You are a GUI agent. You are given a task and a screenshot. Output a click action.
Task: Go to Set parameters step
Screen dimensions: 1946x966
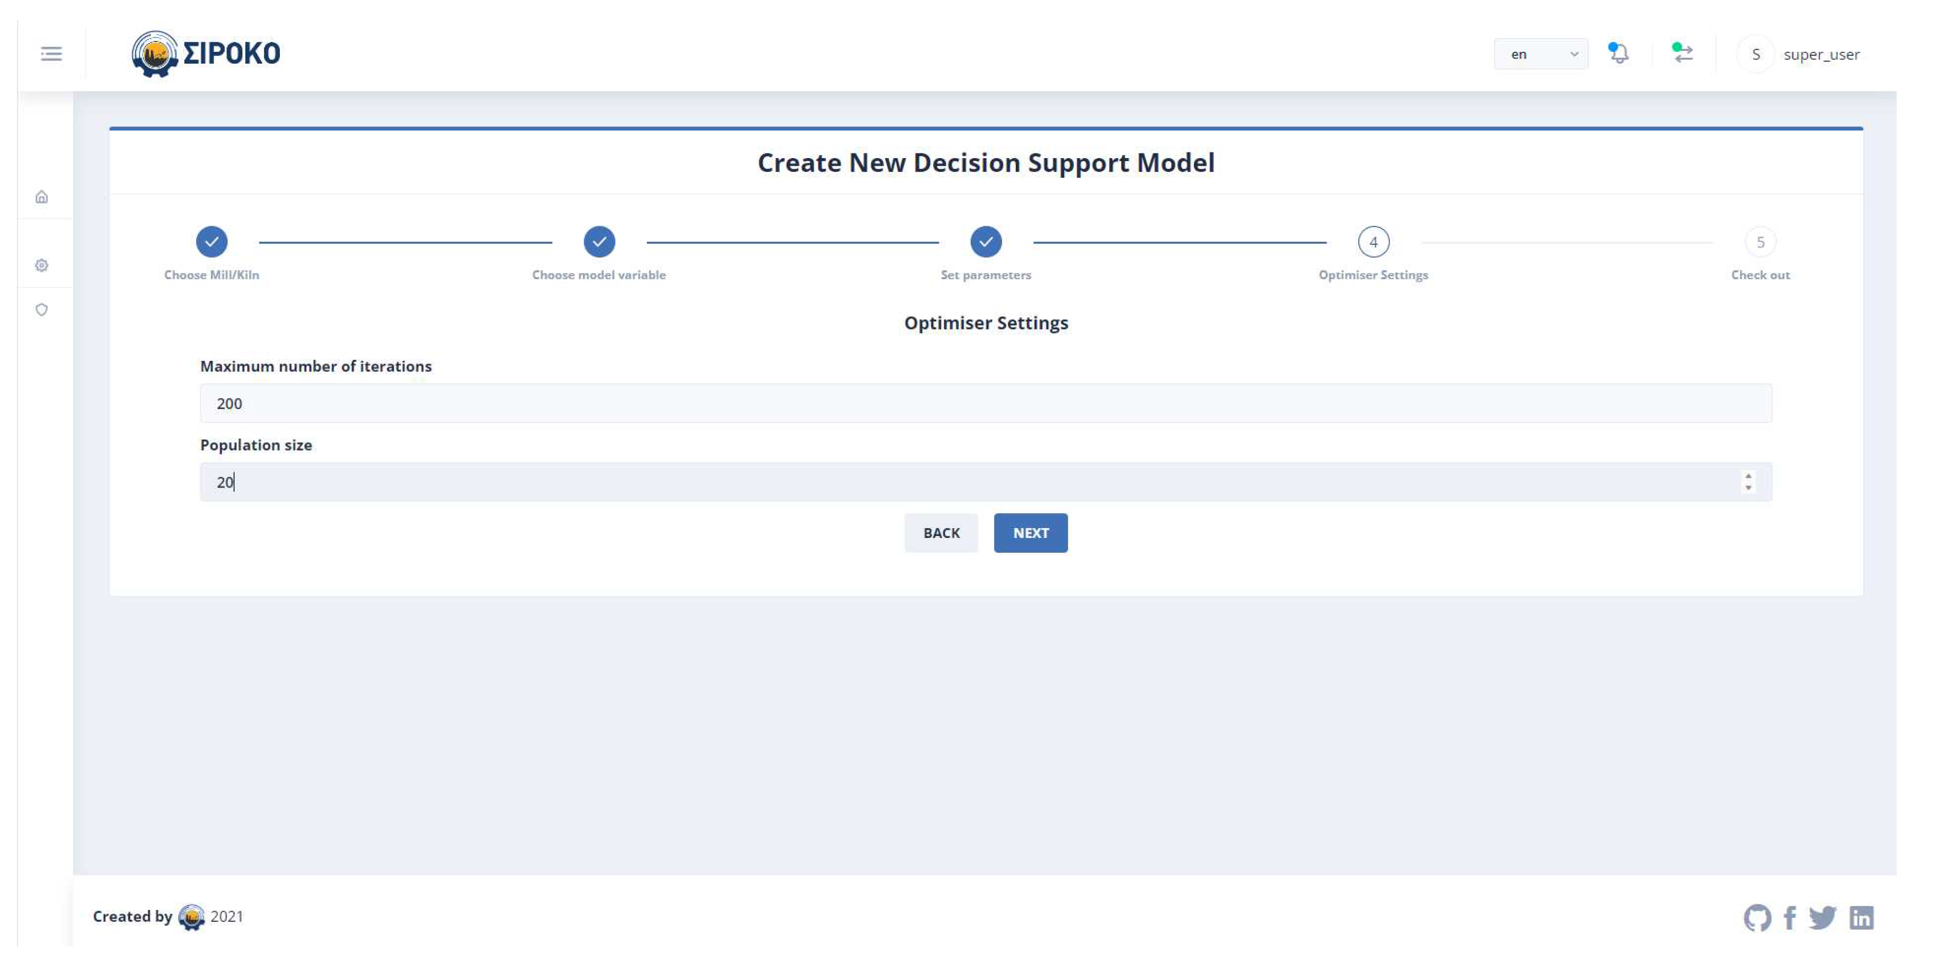(985, 242)
